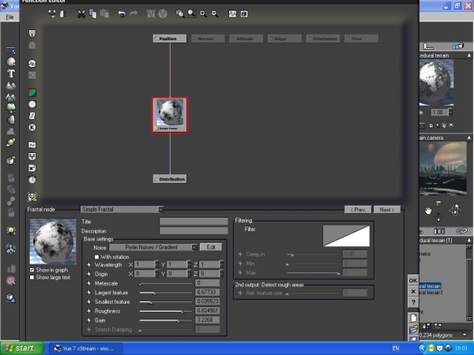Collapse the Main camera panel arrow
The width and height of the screenshot is (474, 355).
point(468,137)
